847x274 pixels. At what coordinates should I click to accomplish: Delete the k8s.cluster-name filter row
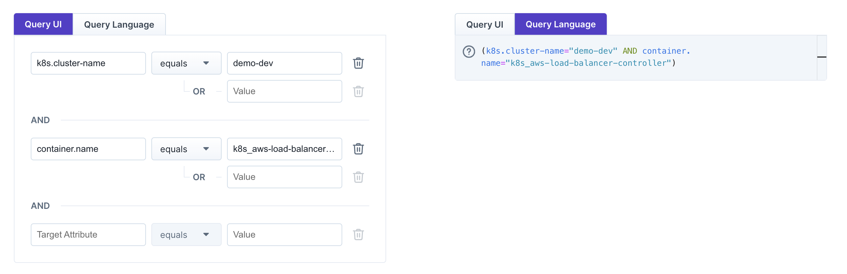click(358, 63)
